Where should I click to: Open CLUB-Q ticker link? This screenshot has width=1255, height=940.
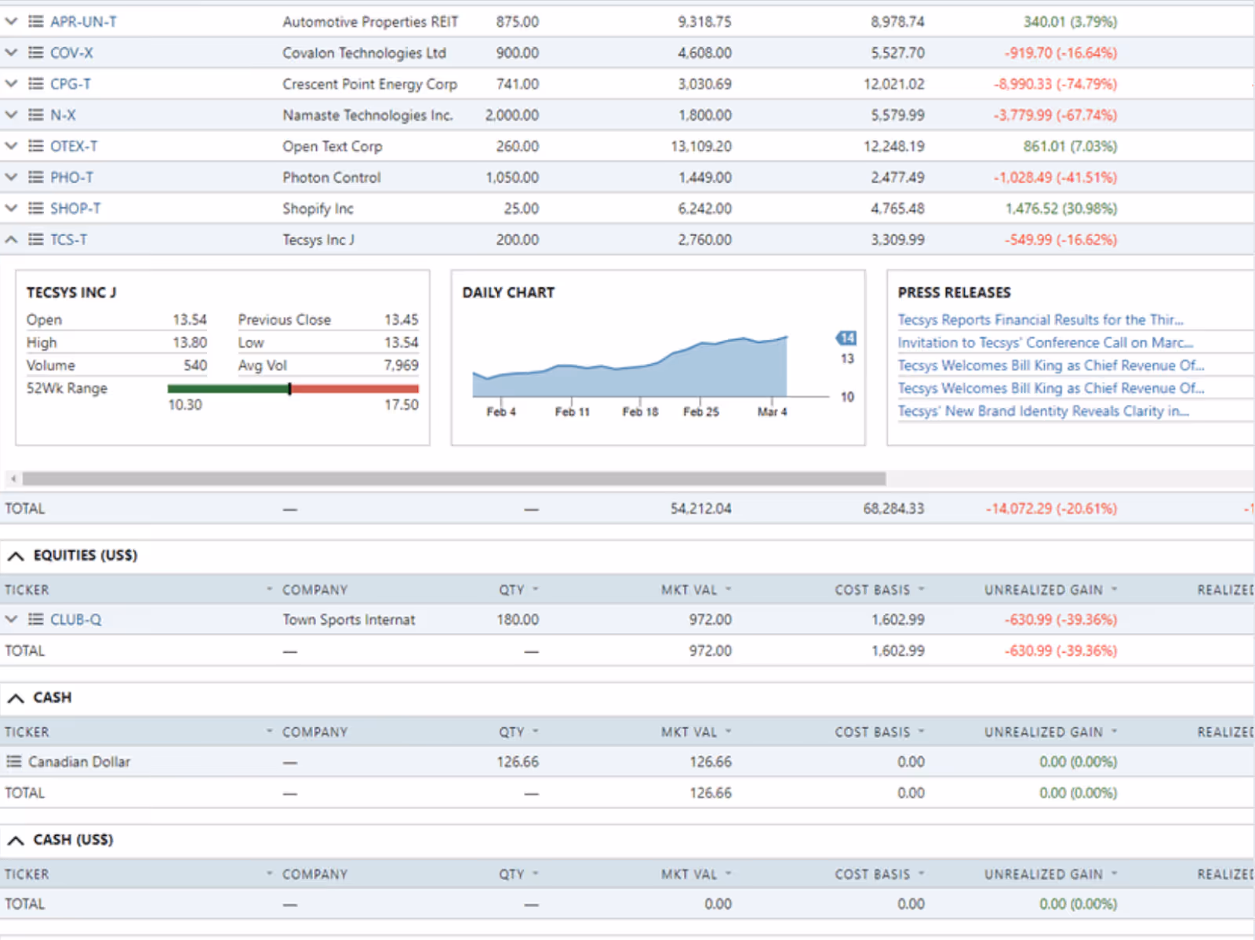(x=75, y=620)
